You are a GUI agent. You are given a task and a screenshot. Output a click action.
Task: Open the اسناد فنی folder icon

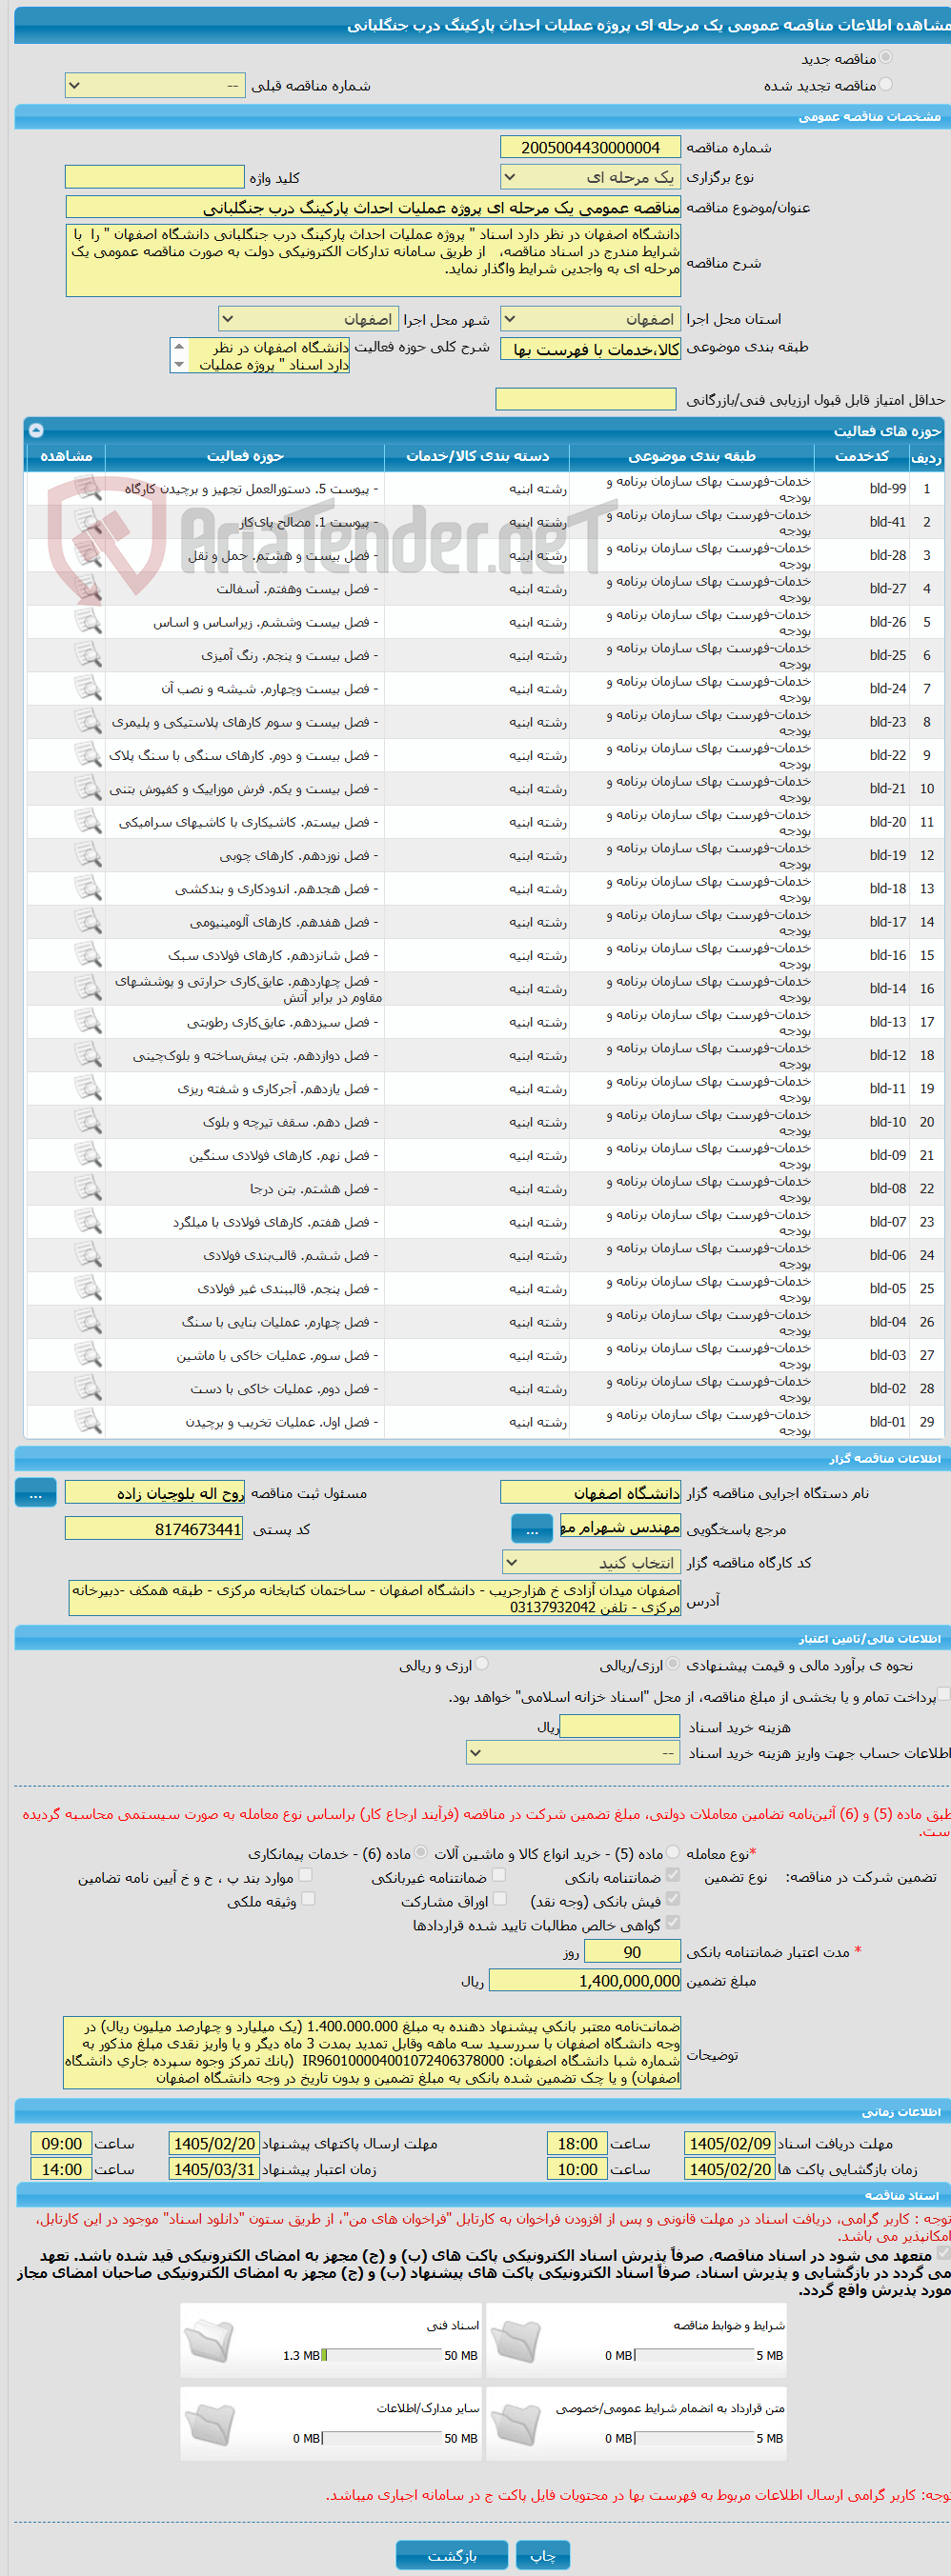210,2342
